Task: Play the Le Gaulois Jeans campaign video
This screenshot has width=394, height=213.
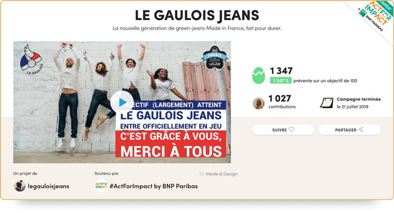Action: [122, 102]
